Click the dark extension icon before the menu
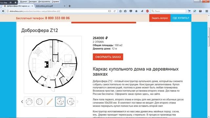The height and width of the screenshot is (118, 210). tap(200, 11)
